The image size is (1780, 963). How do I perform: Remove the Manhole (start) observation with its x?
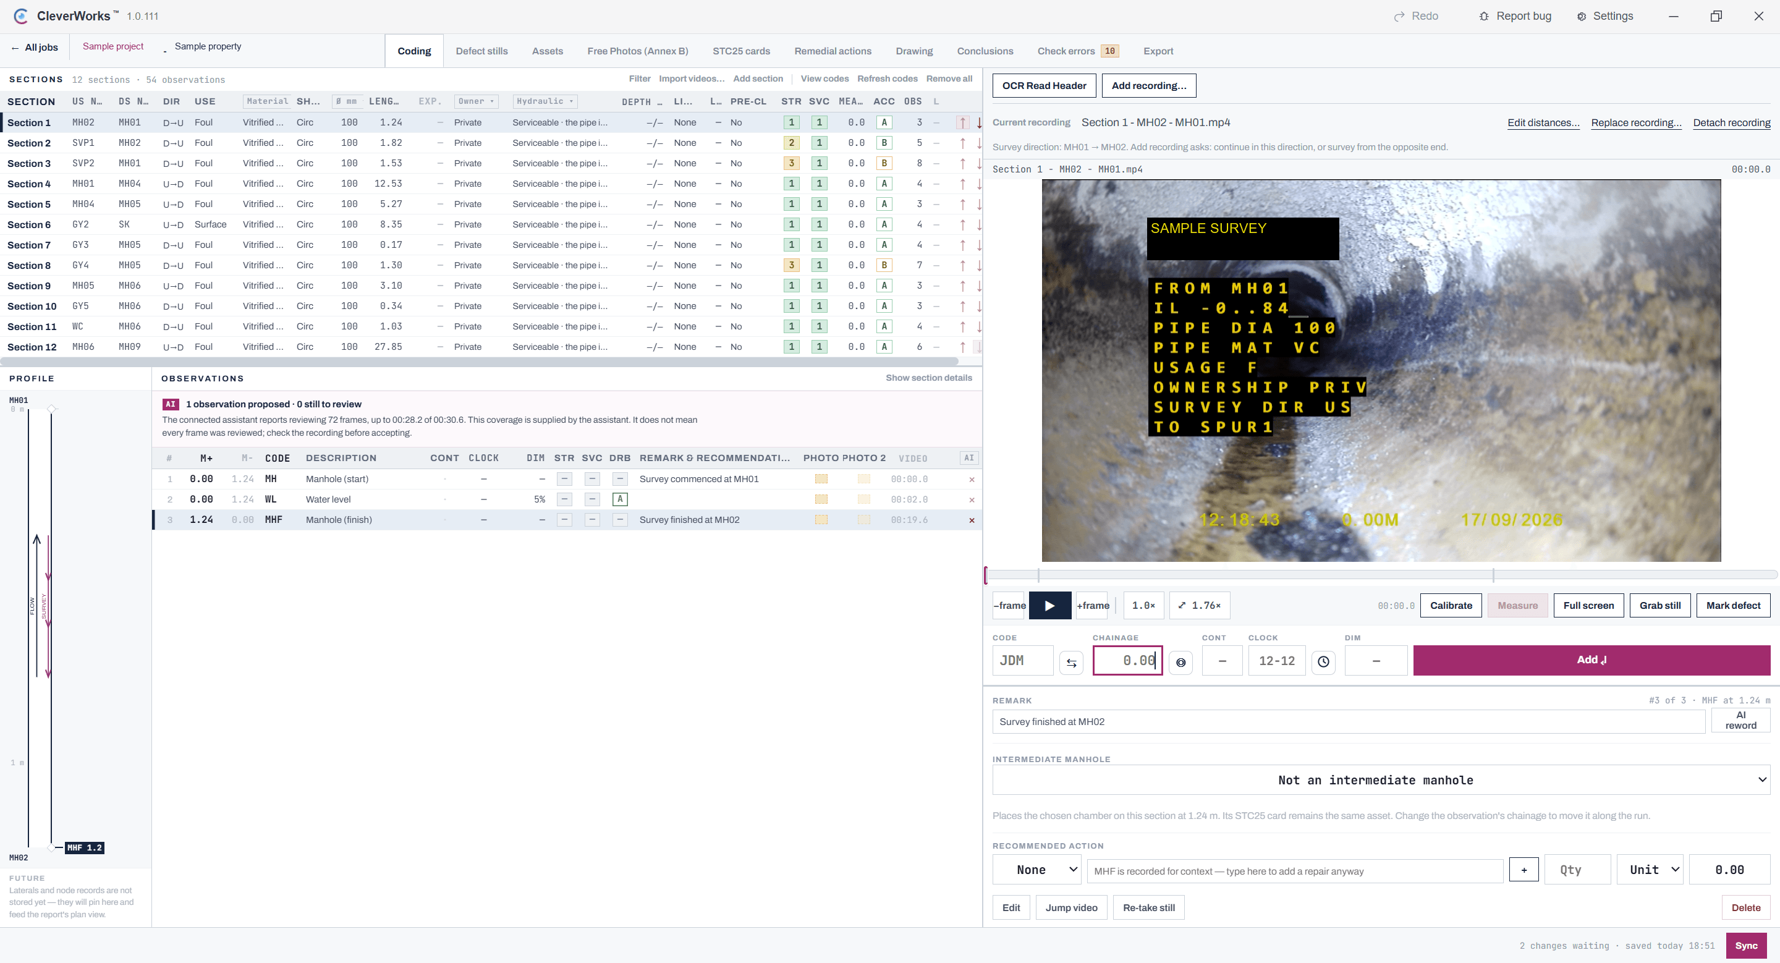point(972,480)
